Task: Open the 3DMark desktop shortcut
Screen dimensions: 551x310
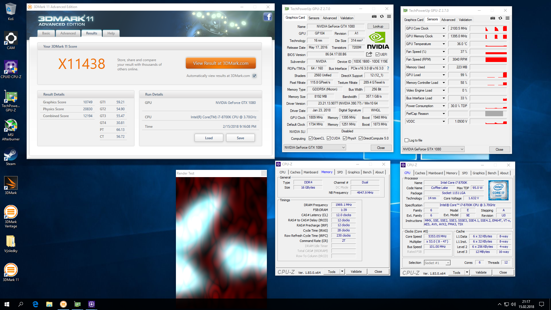Action: click(x=11, y=185)
